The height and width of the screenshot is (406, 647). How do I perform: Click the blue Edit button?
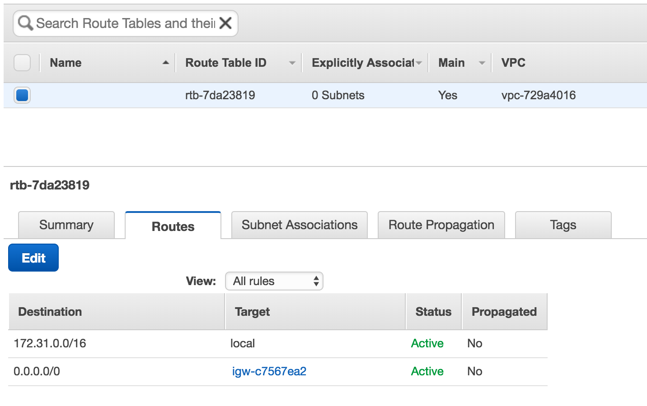pyautogui.click(x=33, y=258)
